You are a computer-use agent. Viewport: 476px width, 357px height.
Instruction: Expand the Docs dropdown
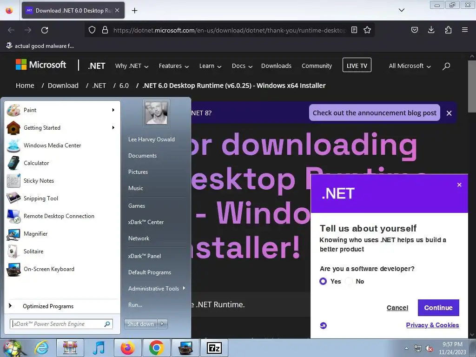242,66
